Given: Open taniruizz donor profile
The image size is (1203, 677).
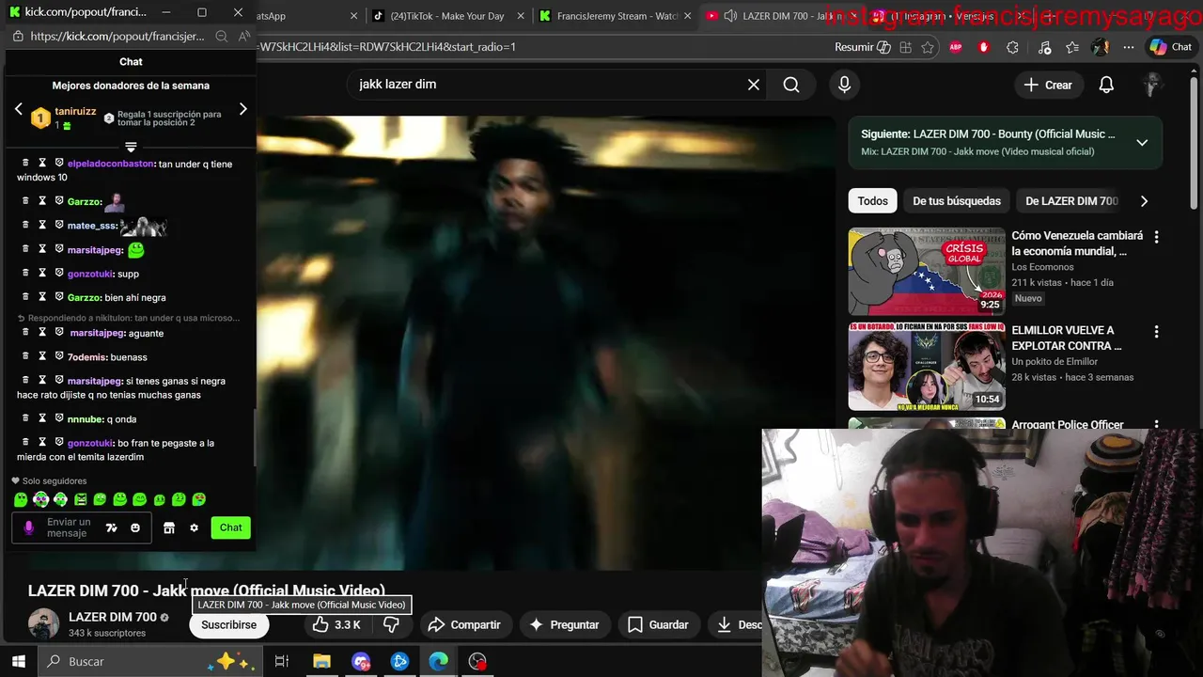Looking at the screenshot, I should pos(75,111).
